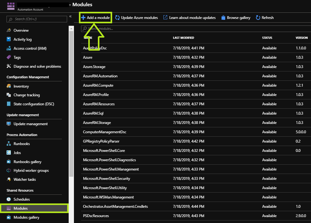
Task: Click the Diagnose and solve problems icon
Action: pyautogui.click(x=9, y=66)
